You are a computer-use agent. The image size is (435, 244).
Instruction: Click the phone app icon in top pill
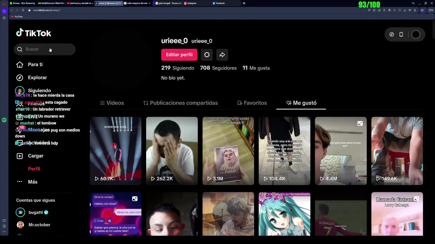click(x=401, y=34)
